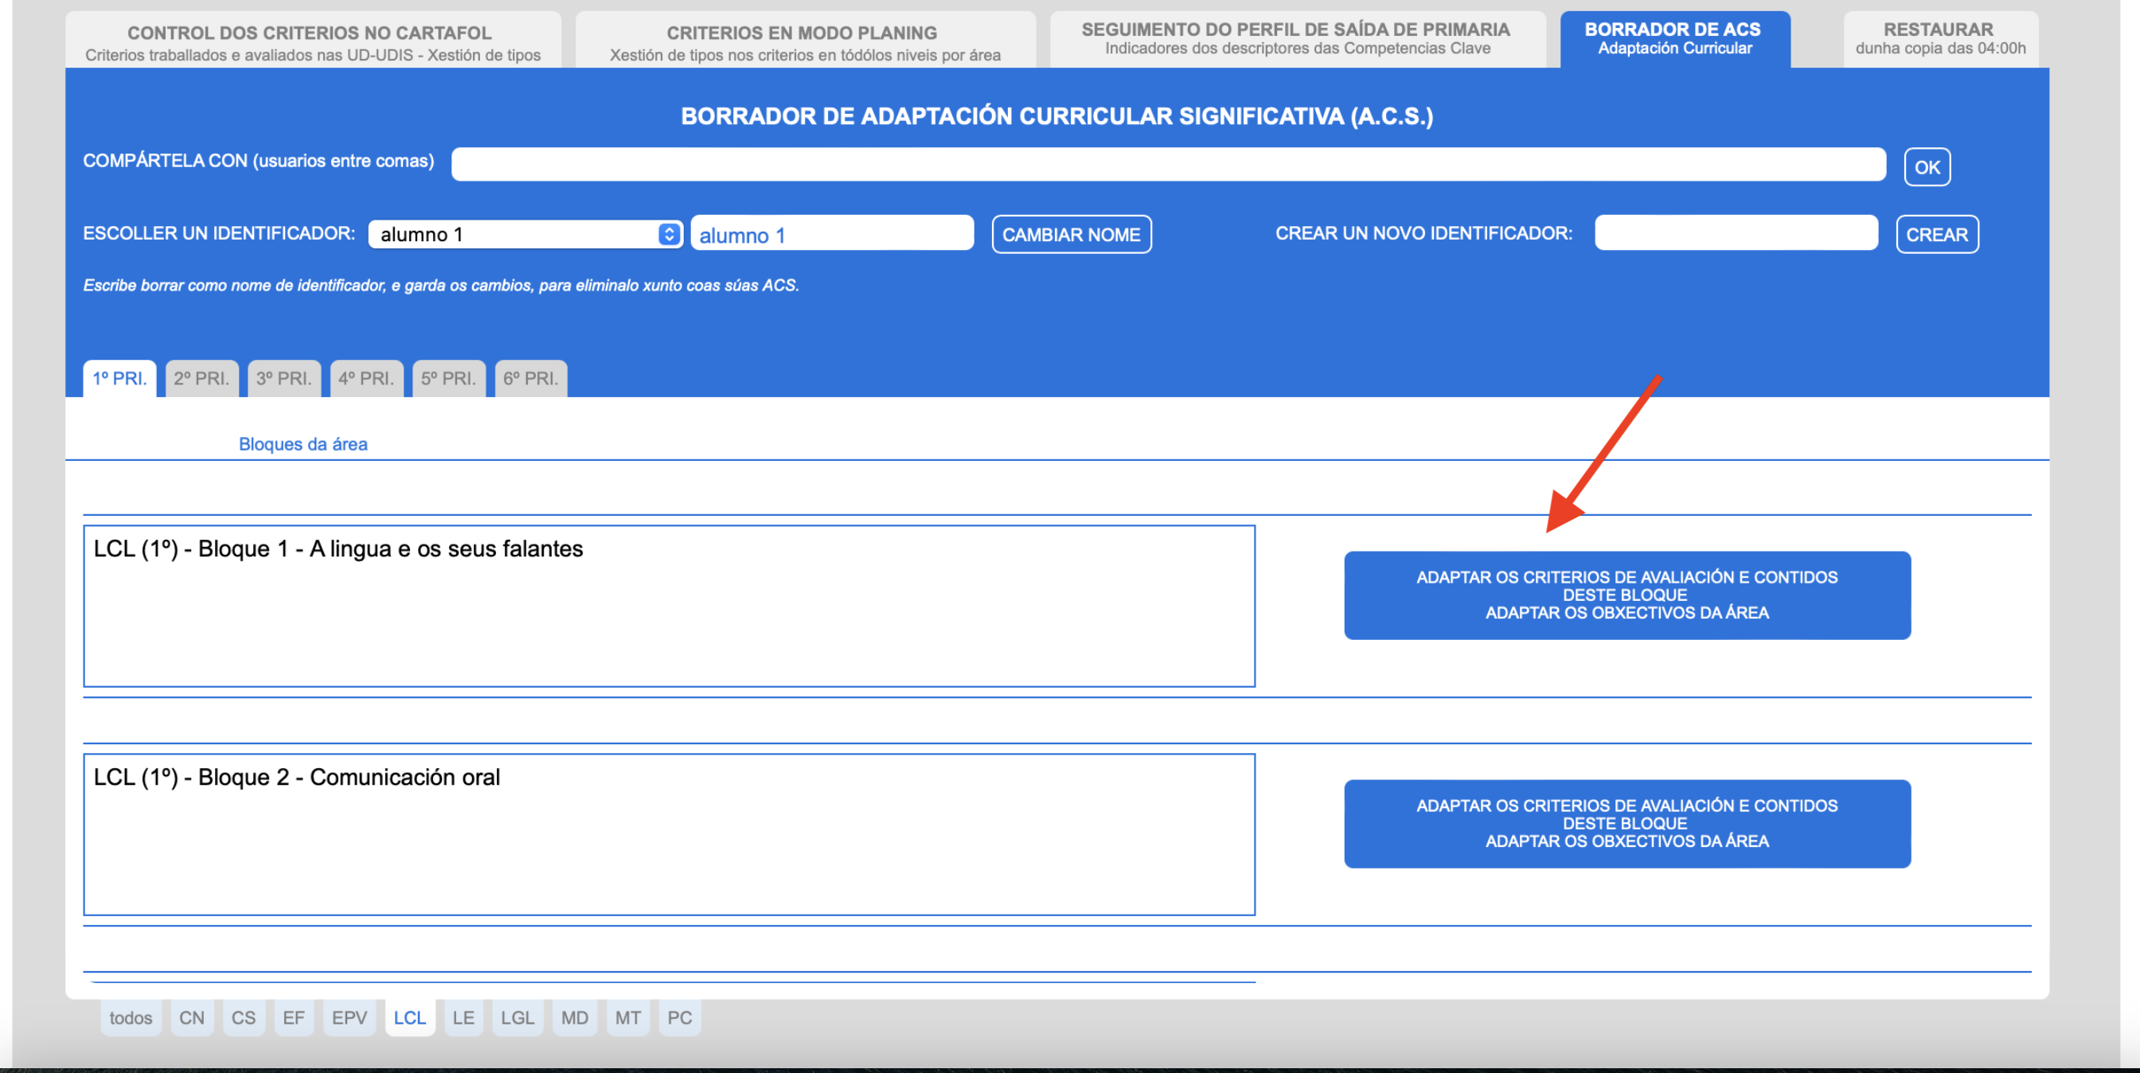The height and width of the screenshot is (1073, 2140).
Task: Click the CAMBIAR NOME button
Action: pyautogui.click(x=1071, y=234)
